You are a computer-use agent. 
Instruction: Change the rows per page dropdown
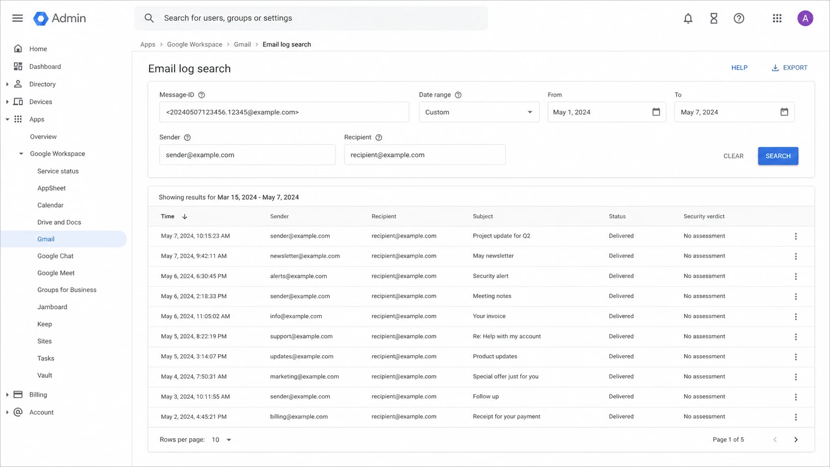tap(221, 440)
